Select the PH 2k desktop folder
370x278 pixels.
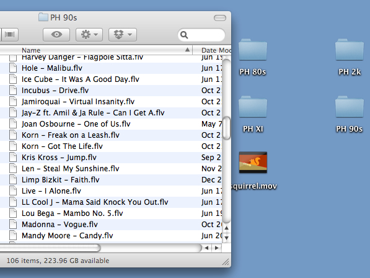(350, 57)
